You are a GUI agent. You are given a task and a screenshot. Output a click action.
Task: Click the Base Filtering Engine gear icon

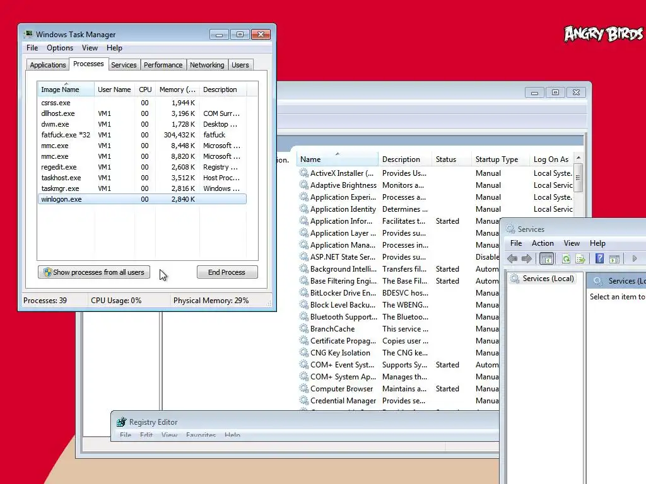tap(303, 280)
